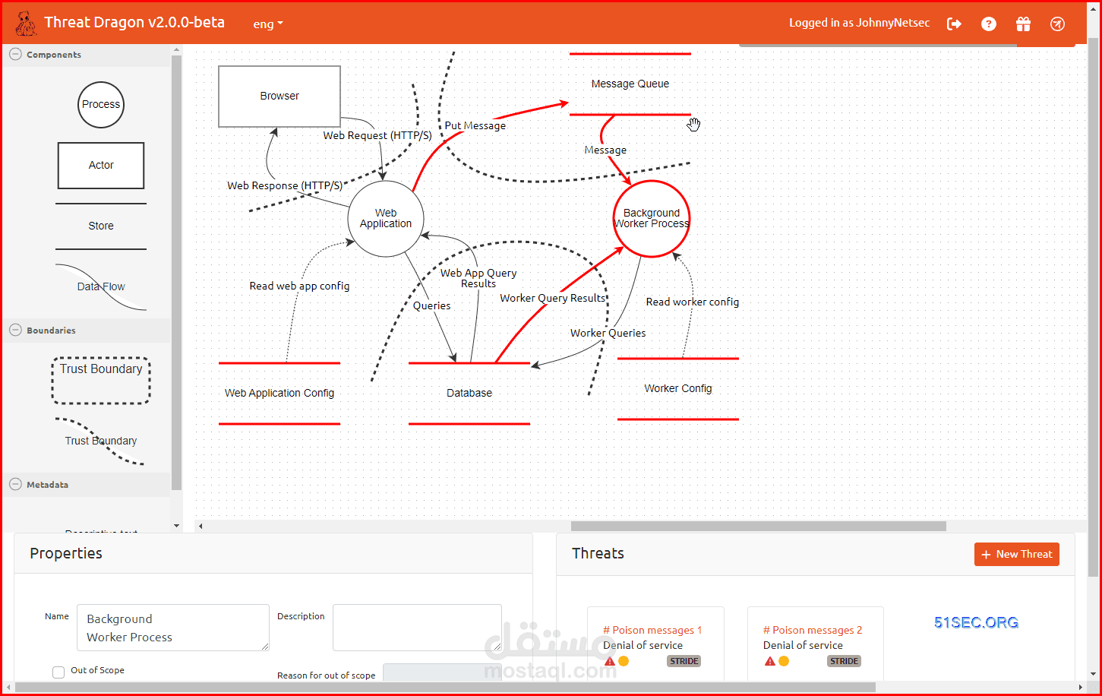1102x696 pixels.
Task: Open the Poison messages 2 threat
Action: 813,631
